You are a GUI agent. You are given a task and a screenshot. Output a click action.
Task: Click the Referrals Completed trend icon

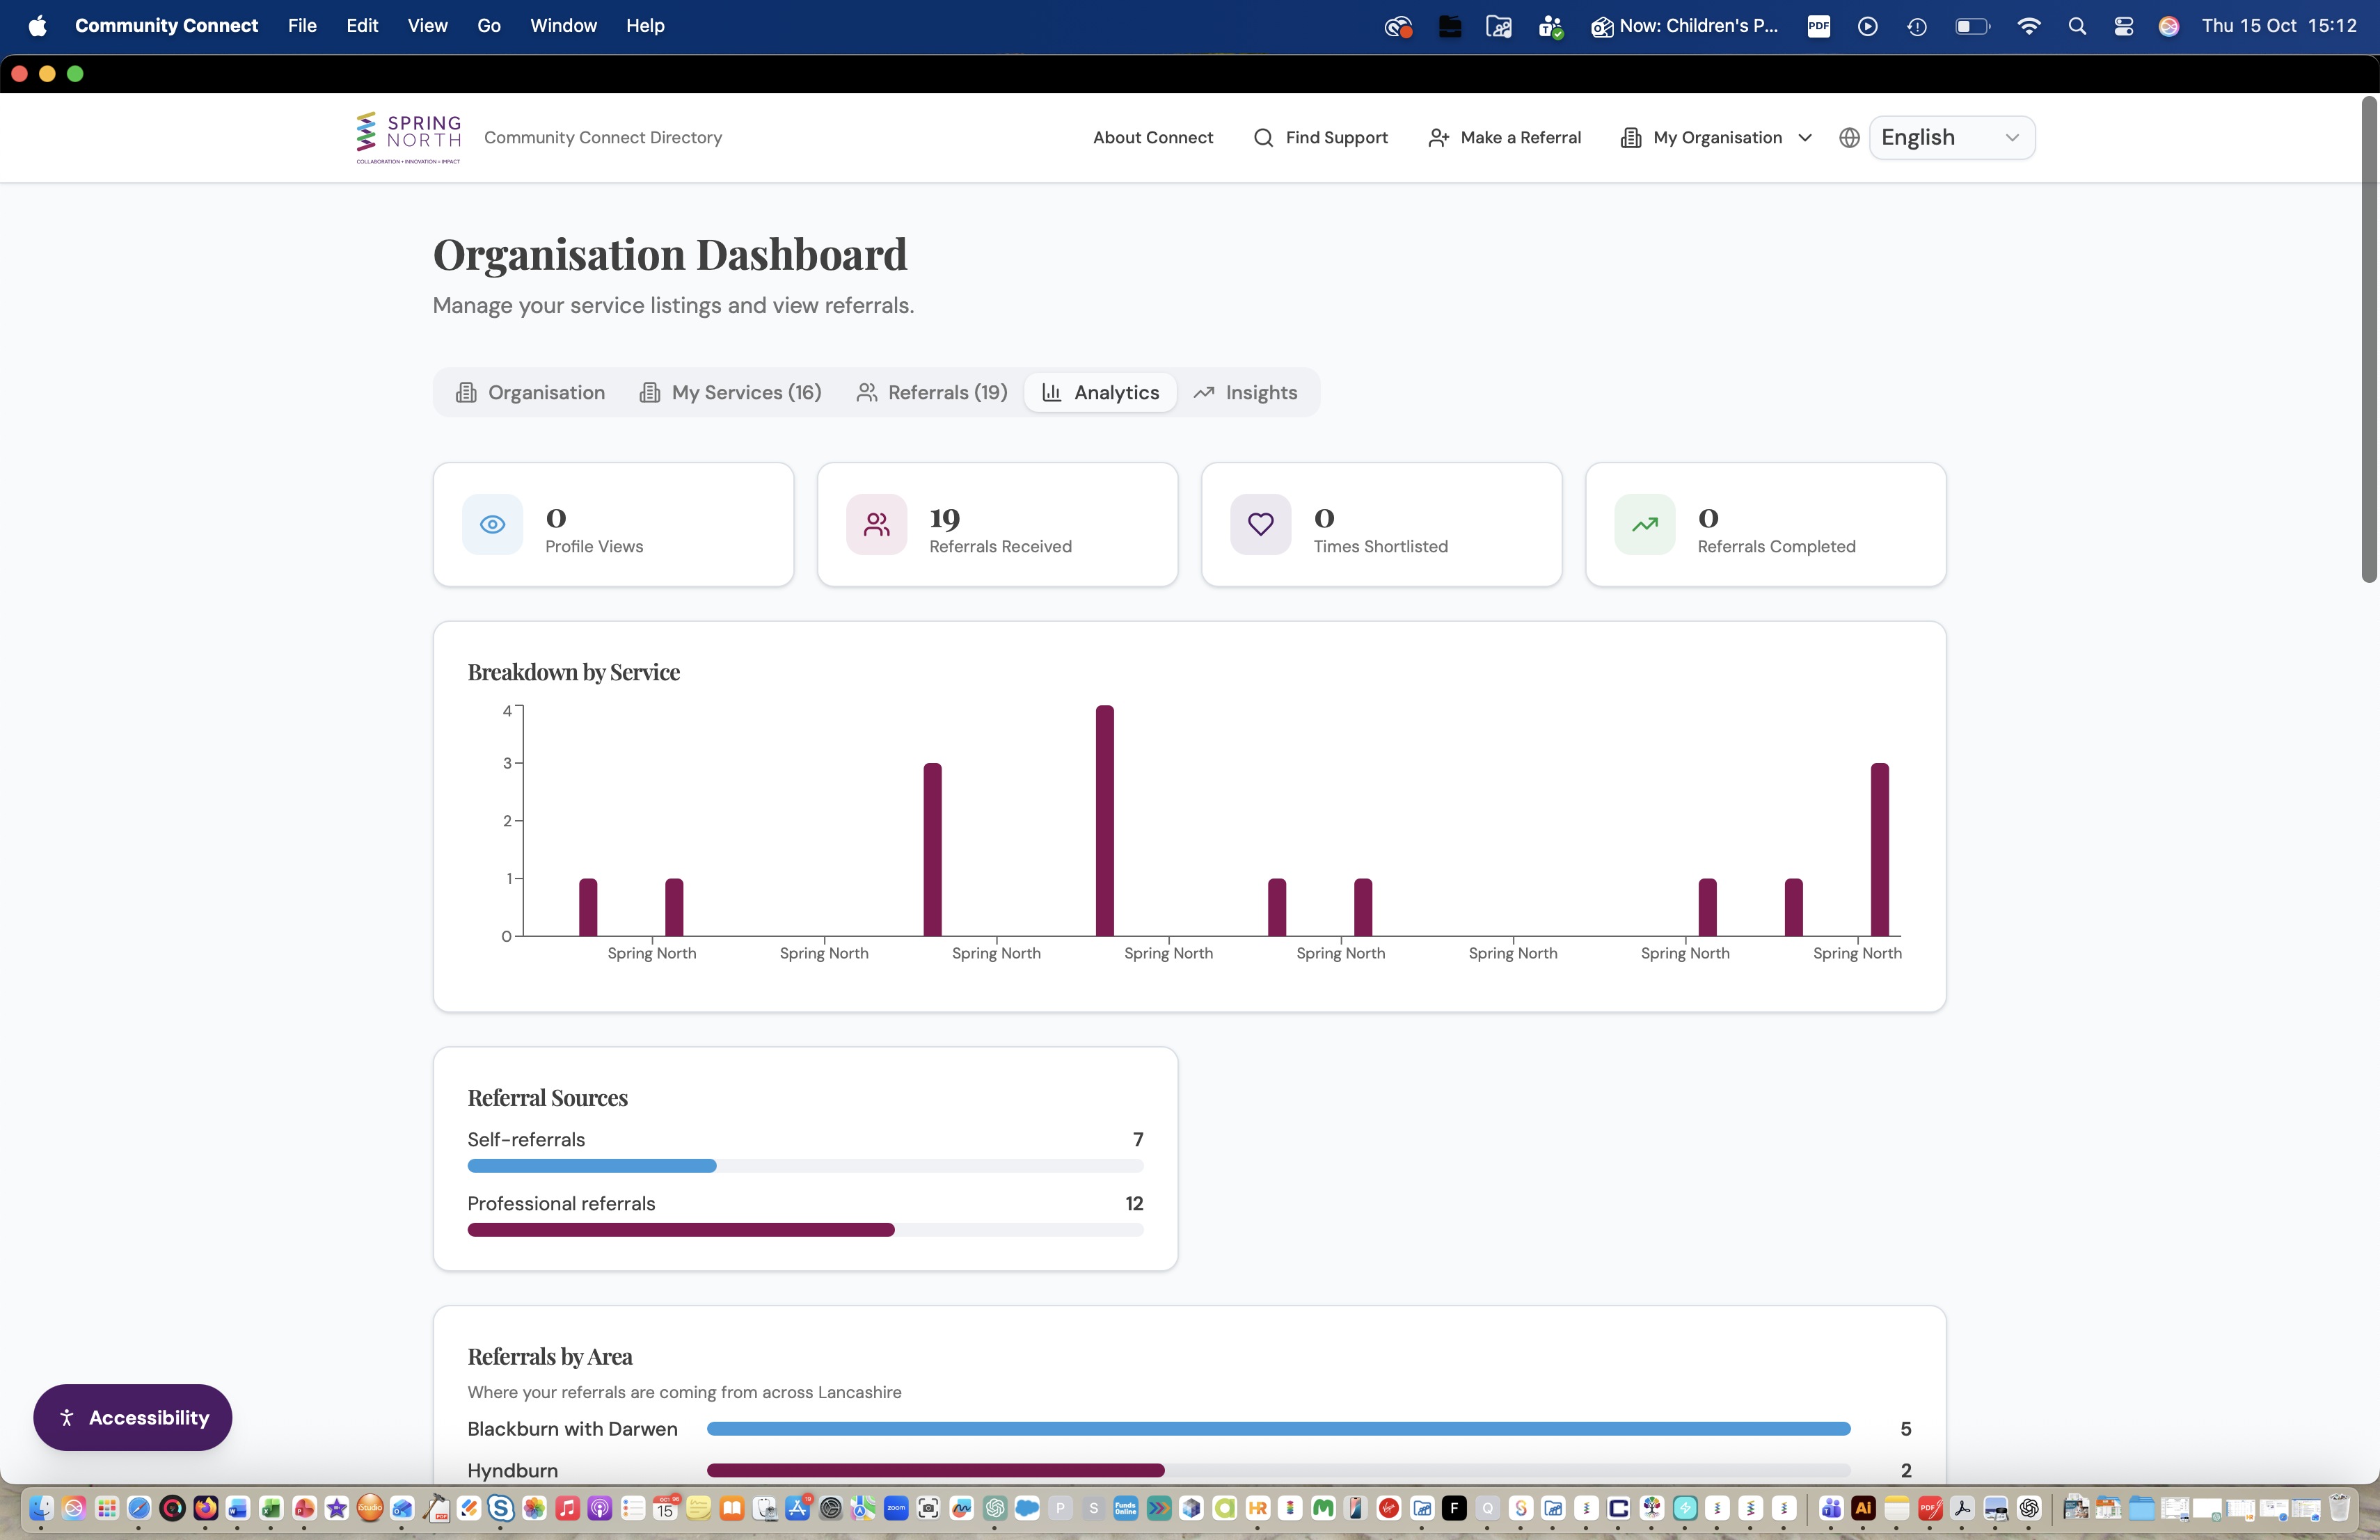pos(1644,524)
